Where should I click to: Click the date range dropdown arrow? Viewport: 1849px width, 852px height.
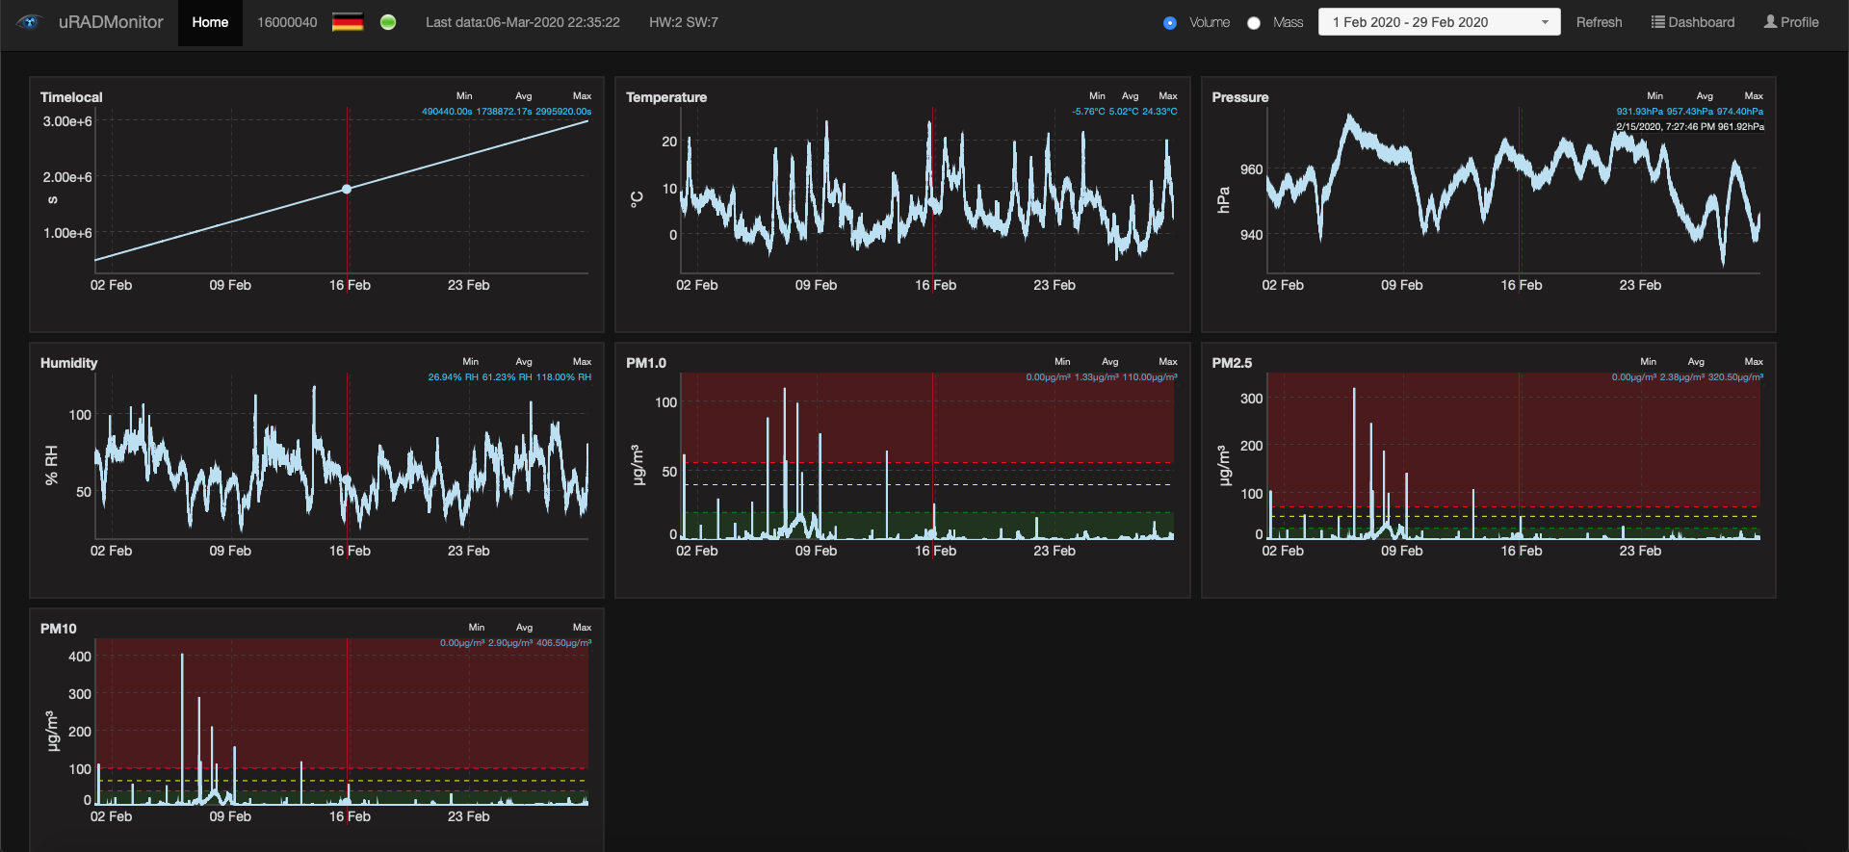click(x=1545, y=22)
